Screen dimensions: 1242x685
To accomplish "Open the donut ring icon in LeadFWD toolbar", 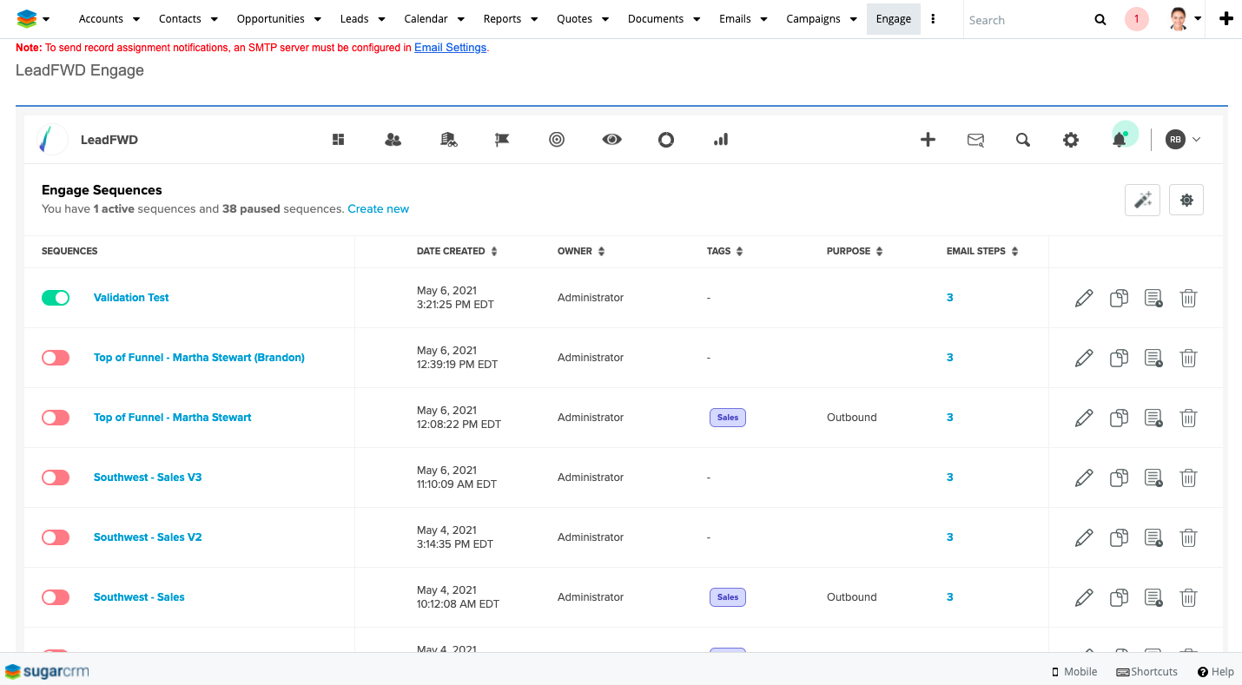I will coord(666,139).
